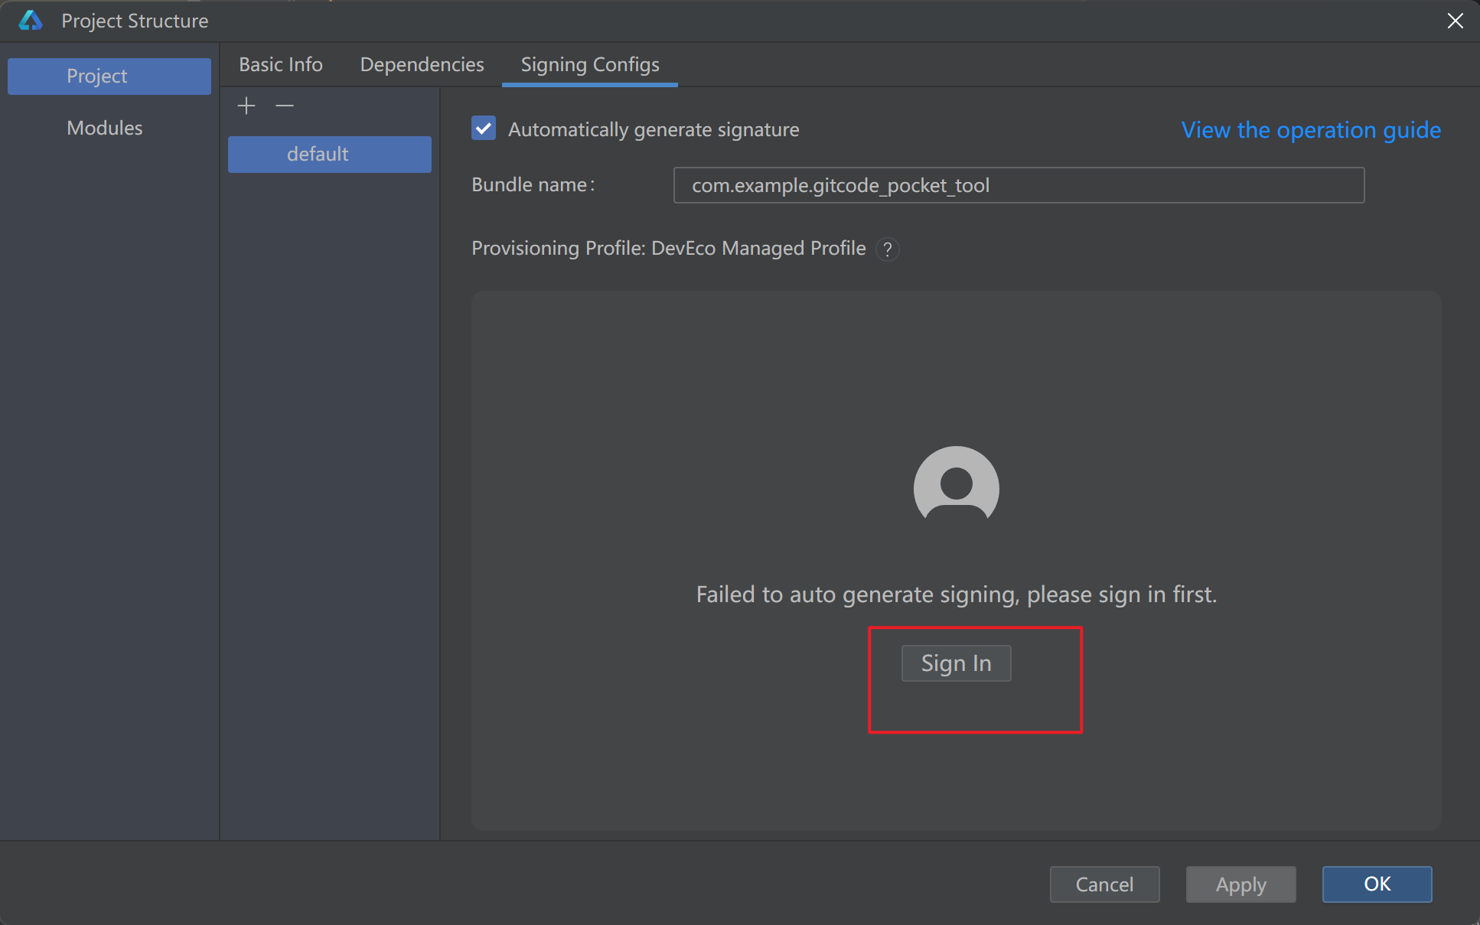Switch to the Basic Info tab
This screenshot has width=1480, height=925.
[x=281, y=64]
